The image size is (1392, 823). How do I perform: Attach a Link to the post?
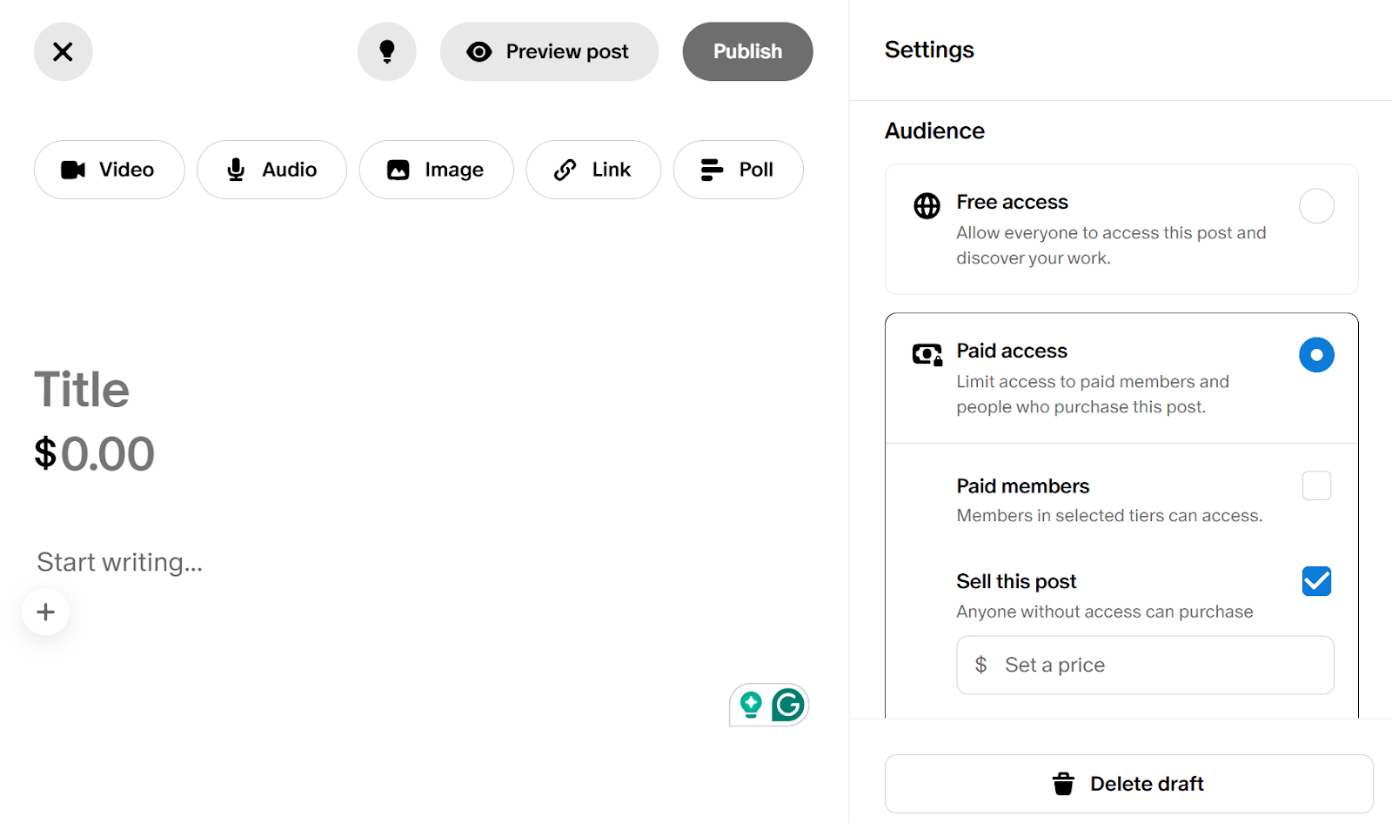[593, 170]
